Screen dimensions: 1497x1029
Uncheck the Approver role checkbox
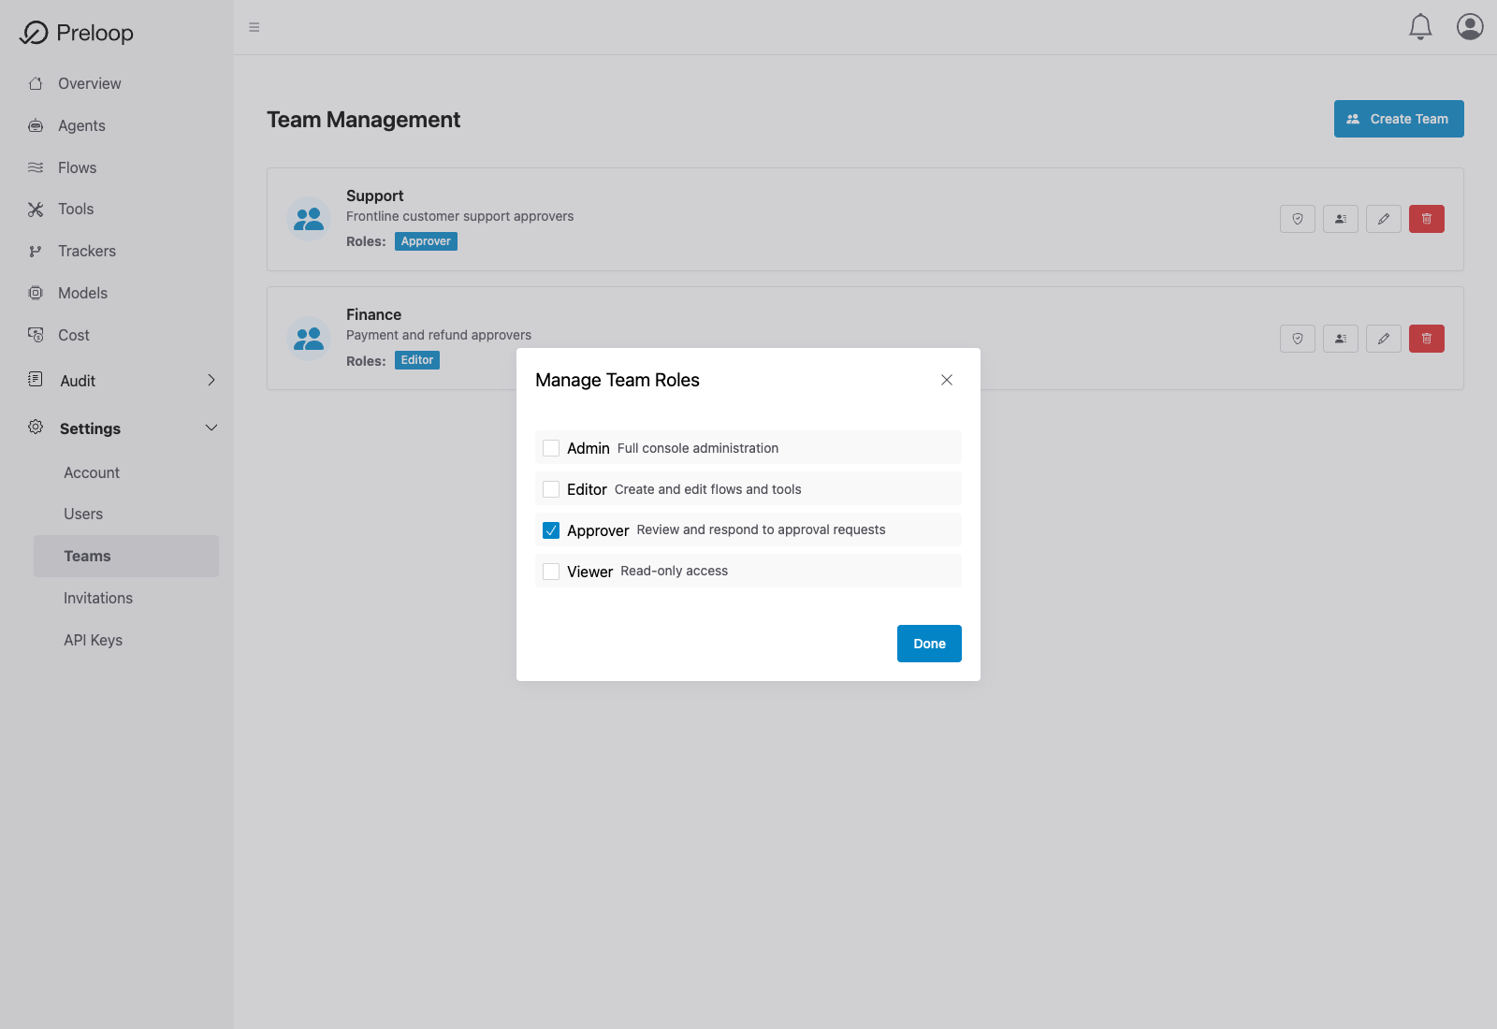click(551, 530)
